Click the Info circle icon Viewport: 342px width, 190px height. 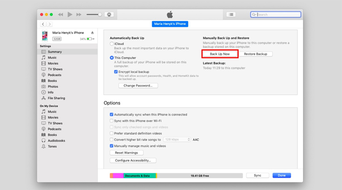click(44, 92)
